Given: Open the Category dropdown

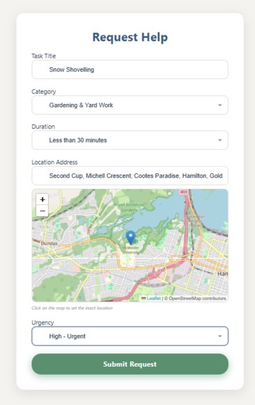Looking at the screenshot, I should [x=130, y=105].
